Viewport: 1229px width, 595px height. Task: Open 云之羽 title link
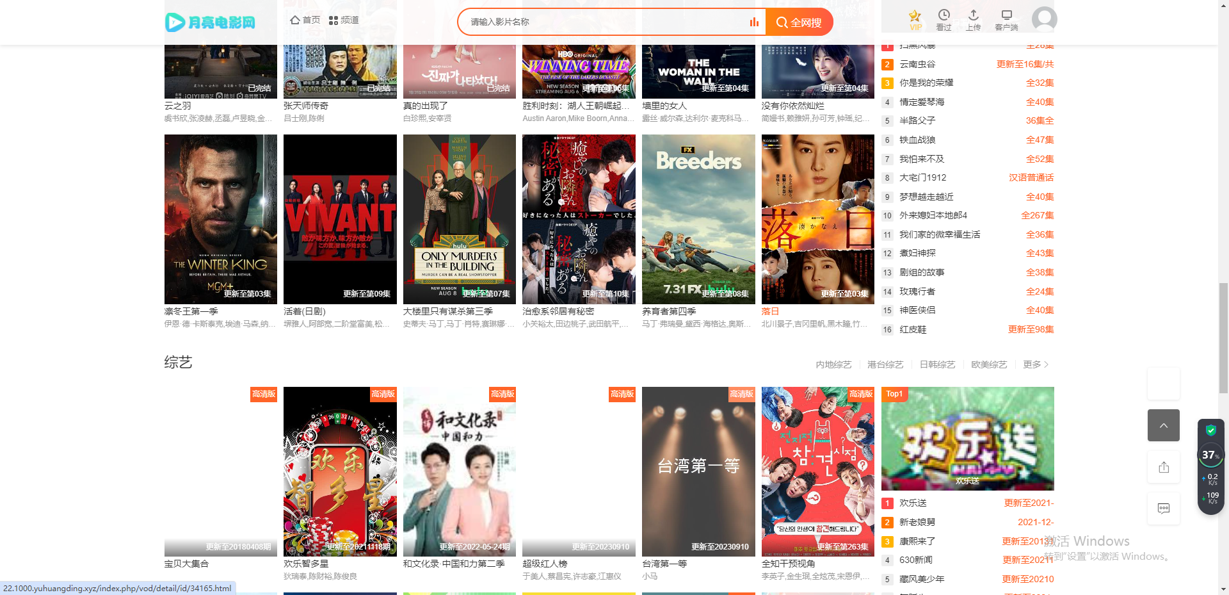click(178, 106)
